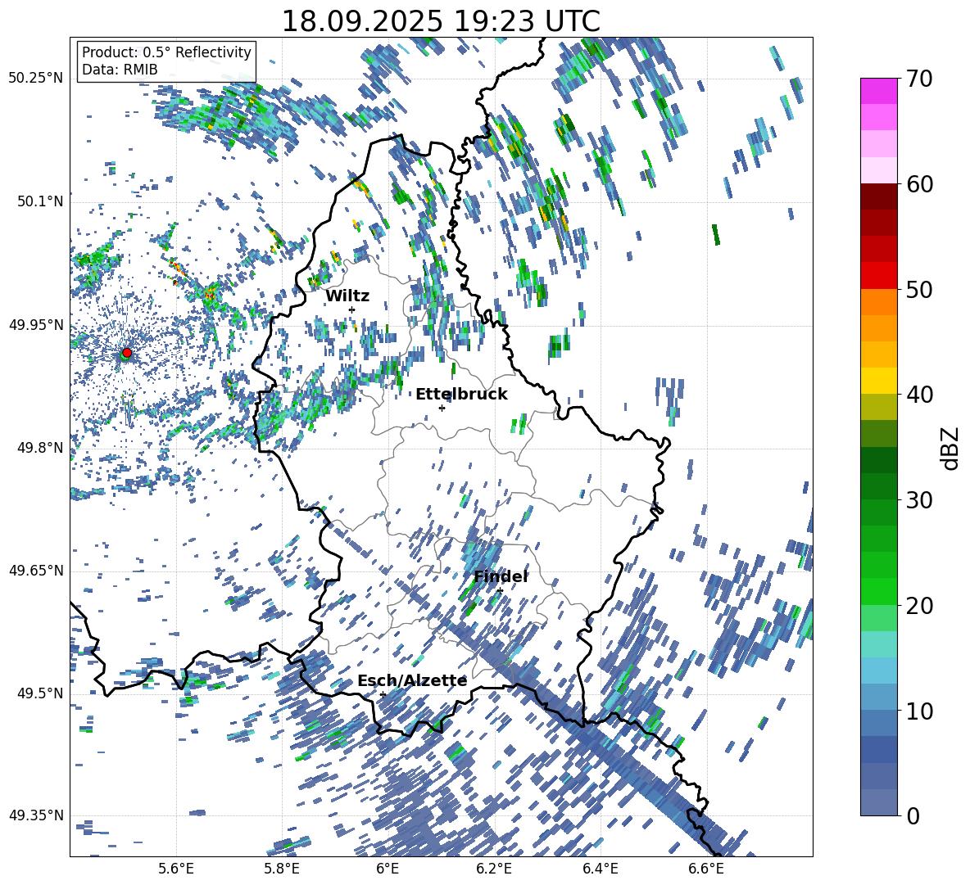Click the 49.95°N latitude label
The width and height of the screenshot is (970, 885).
[x=36, y=325]
